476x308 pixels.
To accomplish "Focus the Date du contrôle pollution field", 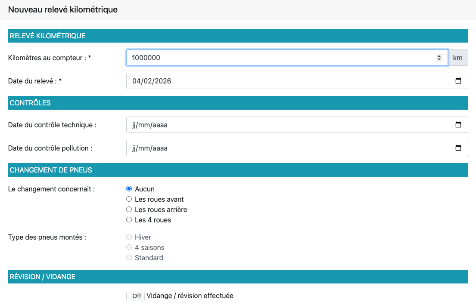I will pos(280,148).
